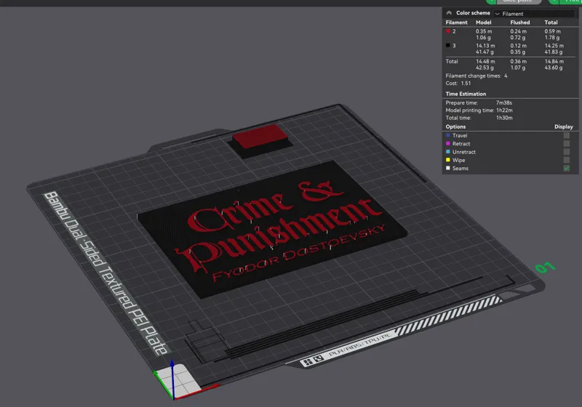Click the Slice plate button

tap(518, 1)
